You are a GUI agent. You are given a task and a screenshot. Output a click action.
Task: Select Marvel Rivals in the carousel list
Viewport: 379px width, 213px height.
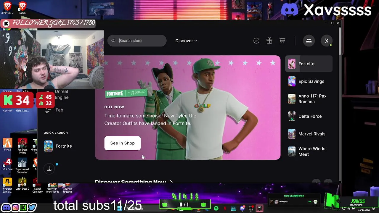[x=309, y=134]
